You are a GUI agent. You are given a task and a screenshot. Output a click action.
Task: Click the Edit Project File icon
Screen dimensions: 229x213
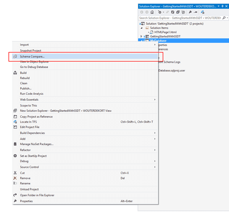pos(15,127)
